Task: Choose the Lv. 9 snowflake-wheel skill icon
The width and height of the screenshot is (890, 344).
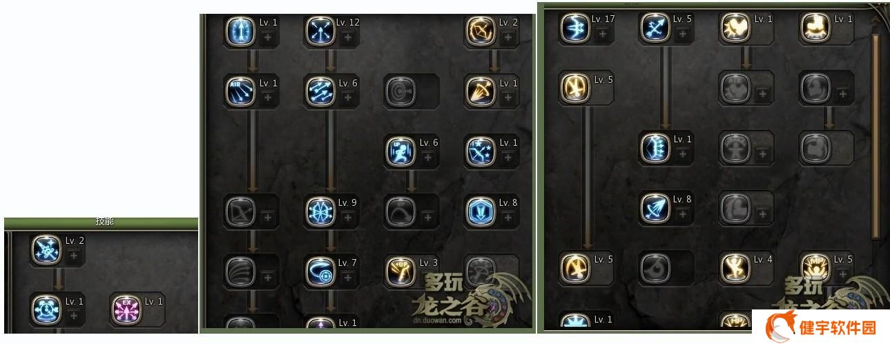Action: 320,211
